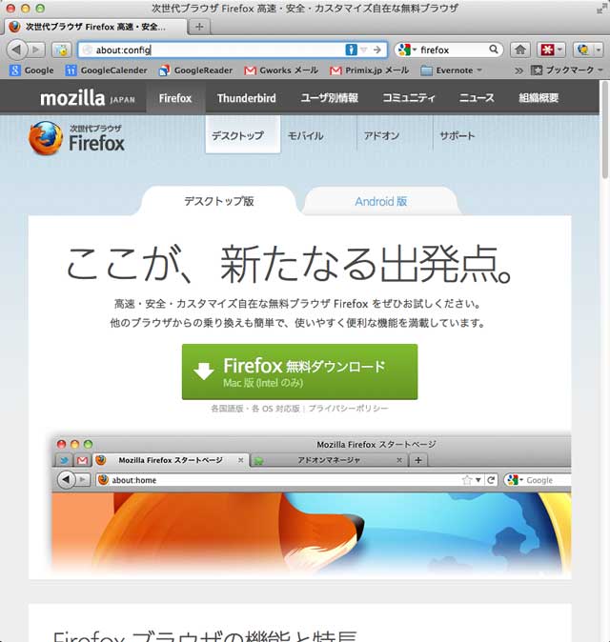The width and height of the screenshot is (610, 642).
Task: Click the mozilla JAPAN logo
Action: click(x=88, y=98)
